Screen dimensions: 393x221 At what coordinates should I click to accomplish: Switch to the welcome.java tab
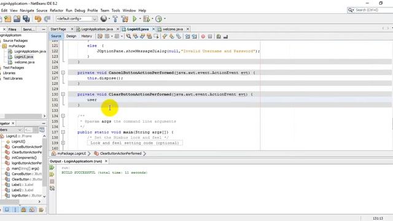(x=173, y=29)
